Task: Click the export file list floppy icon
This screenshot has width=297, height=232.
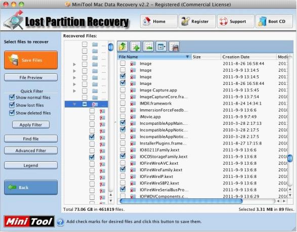Action: [x=174, y=47]
